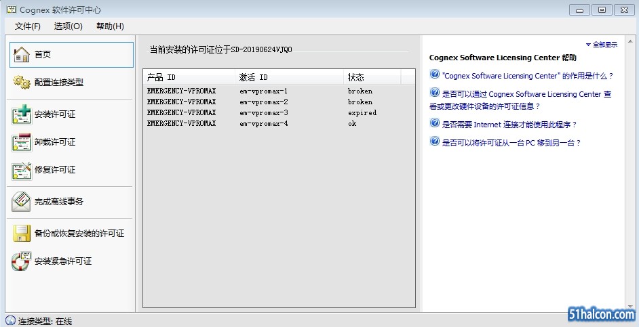Click the uninstall license icon beside 卸载许可证
639x327 pixels.
[22, 142]
